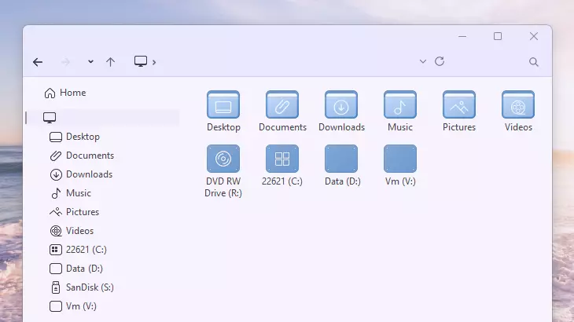Select Home in the sidebar
Viewport: 574px width, 322px height.
click(65, 93)
